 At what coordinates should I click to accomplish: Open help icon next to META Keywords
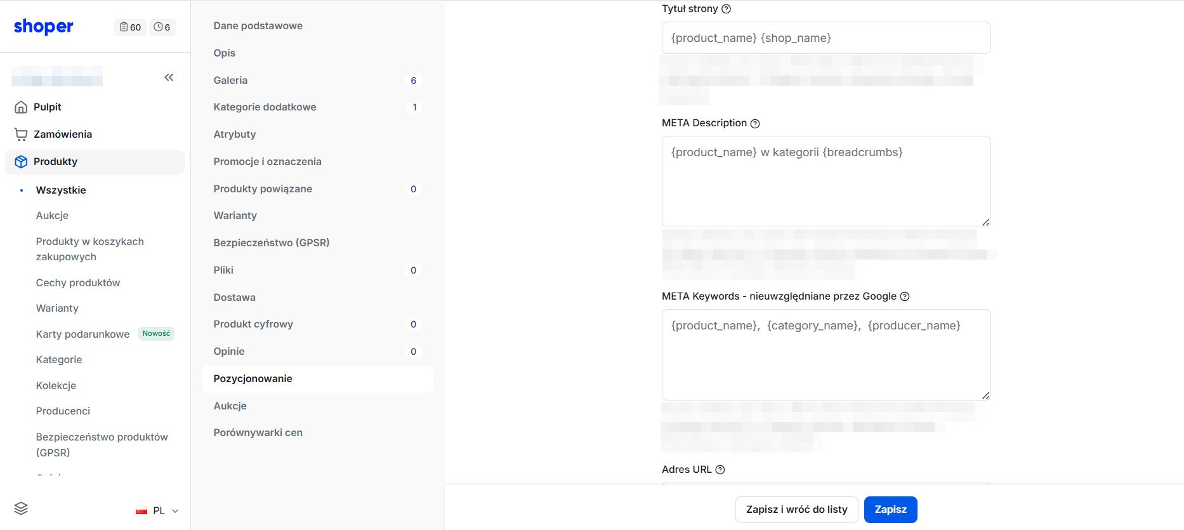[x=905, y=296]
